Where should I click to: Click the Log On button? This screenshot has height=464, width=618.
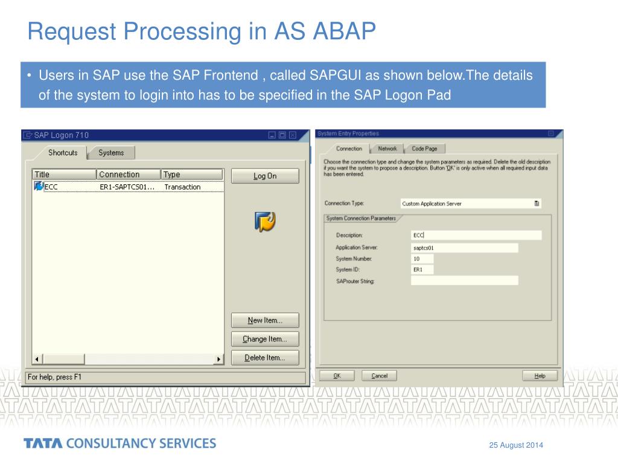pos(265,176)
